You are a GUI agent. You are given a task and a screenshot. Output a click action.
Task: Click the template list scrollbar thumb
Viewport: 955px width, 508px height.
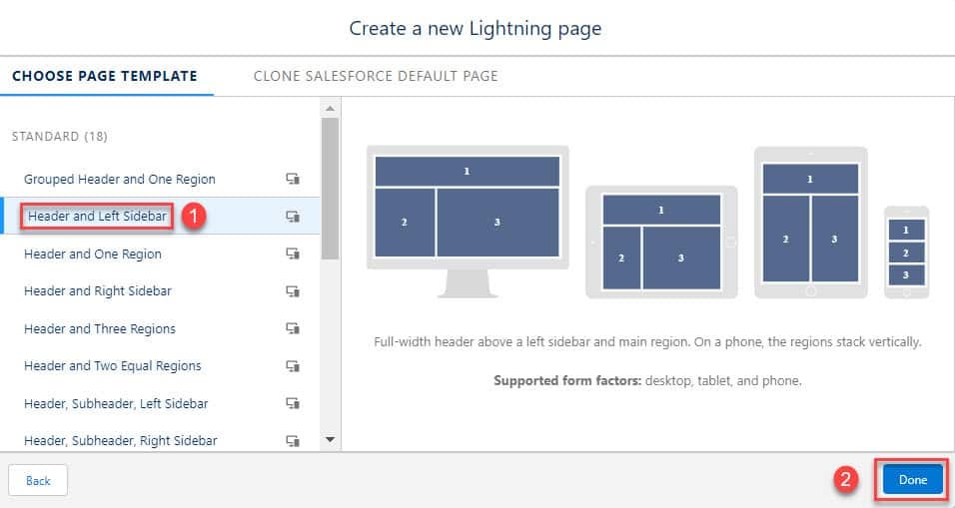pyautogui.click(x=330, y=189)
